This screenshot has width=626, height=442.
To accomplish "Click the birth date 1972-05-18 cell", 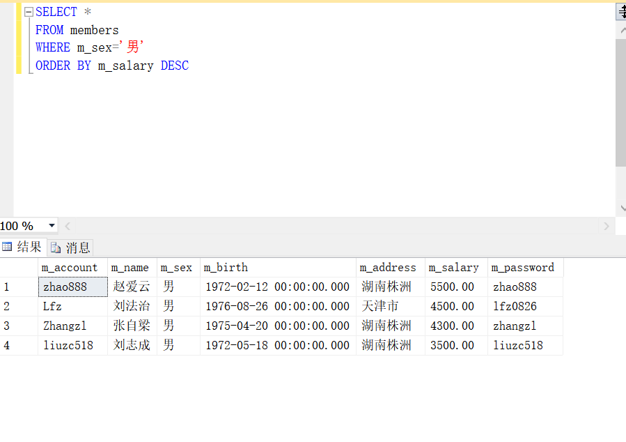I will [x=278, y=345].
